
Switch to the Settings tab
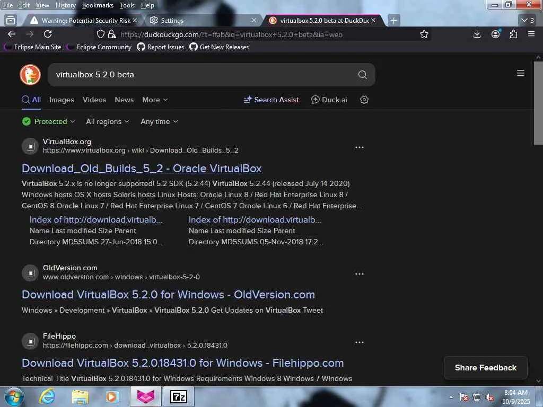coord(202,21)
